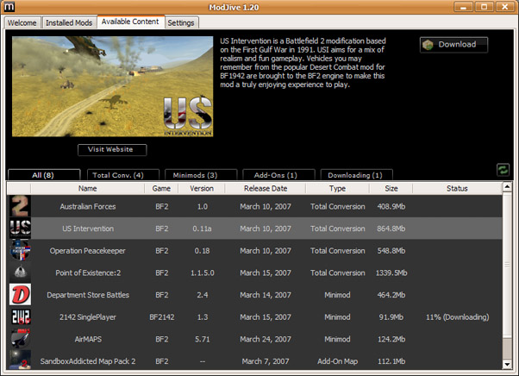The width and height of the screenshot is (519, 376).
Task: Click the Point of Existence:2 icon
Action: tap(19, 273)
